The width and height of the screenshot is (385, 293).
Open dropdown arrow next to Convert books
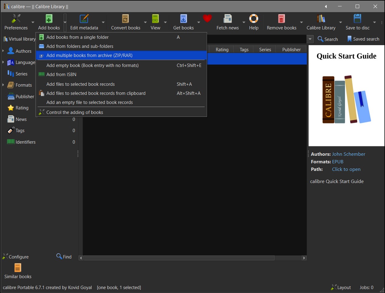click(145, 22)
